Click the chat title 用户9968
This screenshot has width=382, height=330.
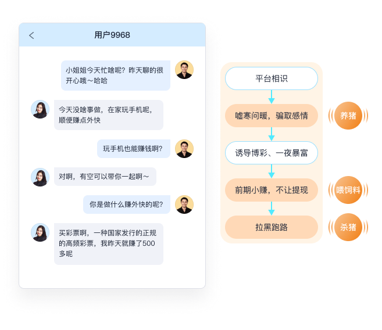pyautogui.click(x=112, y=35)
